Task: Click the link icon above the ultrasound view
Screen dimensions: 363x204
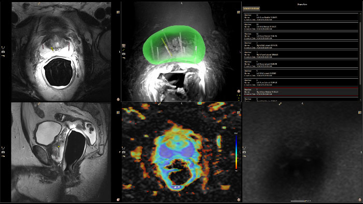Action: (280, 104)
